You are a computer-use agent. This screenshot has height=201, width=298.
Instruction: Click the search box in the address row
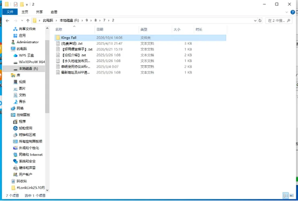click(278, 20)
